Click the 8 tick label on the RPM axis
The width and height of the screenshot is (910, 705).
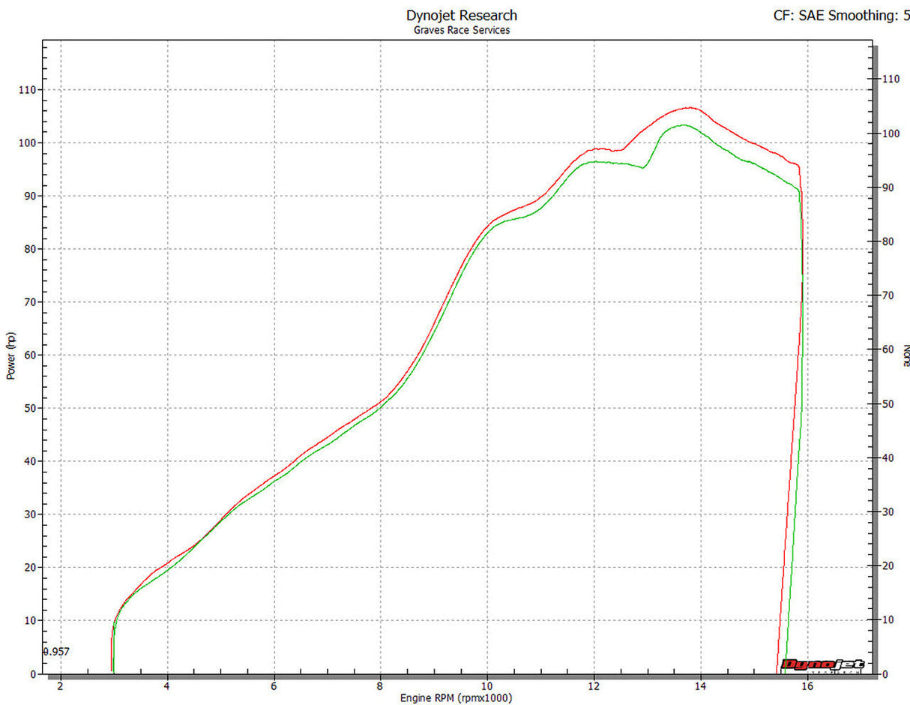pyautogui.click(x=381, y=686)
